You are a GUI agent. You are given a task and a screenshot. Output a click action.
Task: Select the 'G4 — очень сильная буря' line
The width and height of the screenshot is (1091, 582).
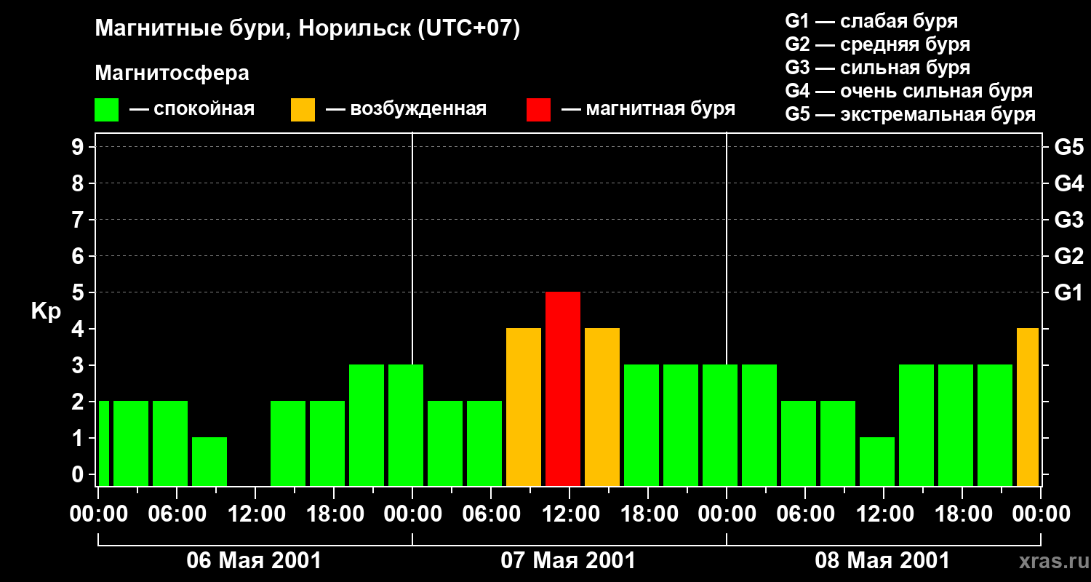click(x=909, y=91)
